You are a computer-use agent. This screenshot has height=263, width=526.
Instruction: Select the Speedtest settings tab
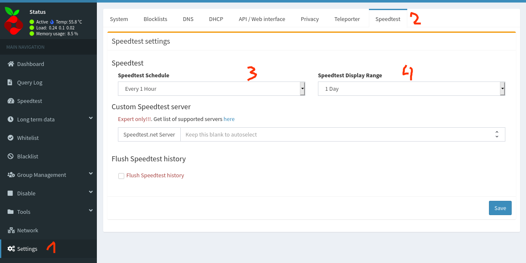(388, 19)
